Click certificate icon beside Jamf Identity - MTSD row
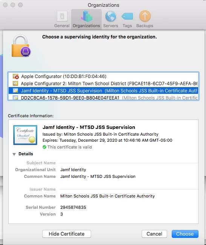 [x=15, y=90]
